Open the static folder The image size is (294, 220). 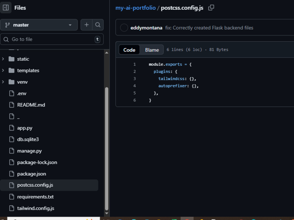tap(23, 59)
